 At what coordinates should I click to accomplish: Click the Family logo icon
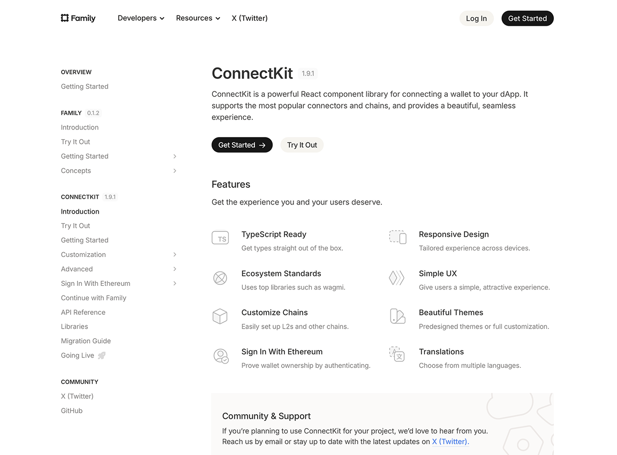pos(65,18)
